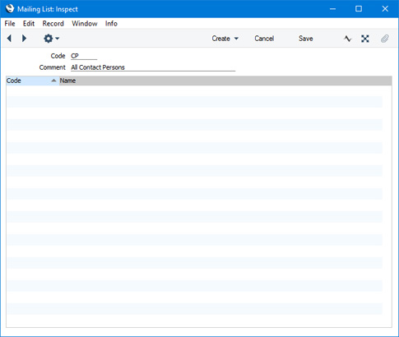Open the Record menu
The width and height of the screenshot is (399, 337).
coord(53,24)
